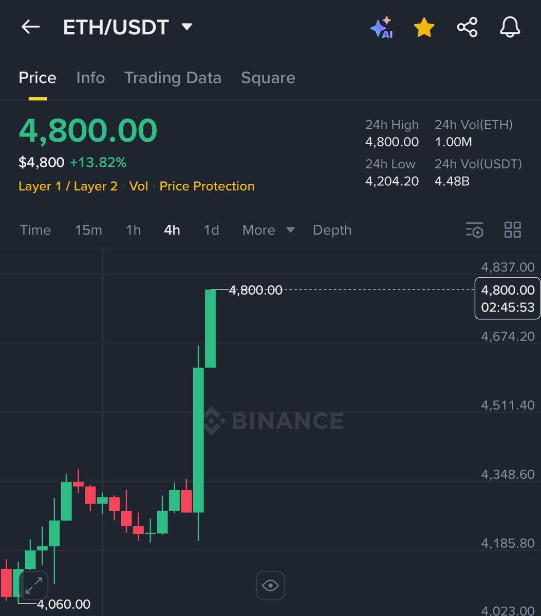541x616 pixels.
Task: Tap the Price Protection tag
Action: [207, 186]
